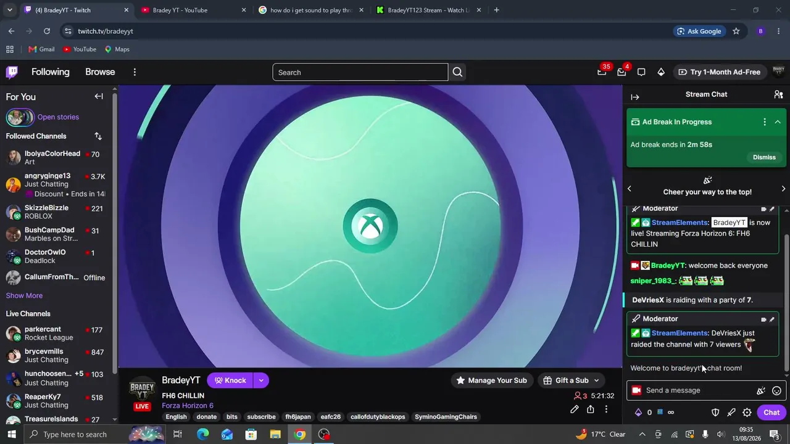Viewport: 790px width, 444px height.
Task: Bookmark this page with star icon
Action: (736, 31)
